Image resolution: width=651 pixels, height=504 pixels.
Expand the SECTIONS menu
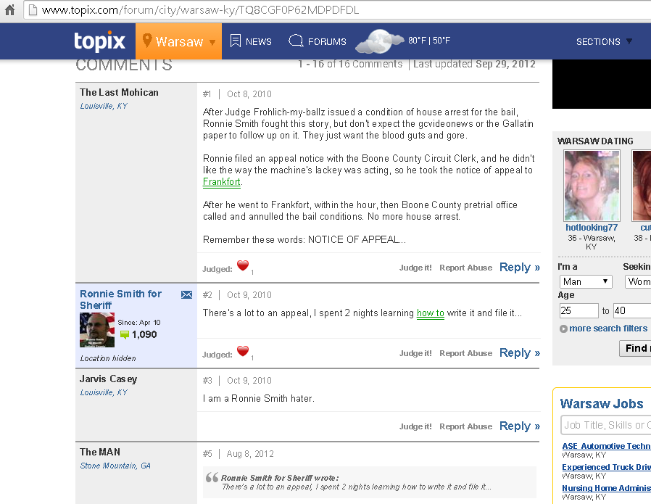(x=604, y=41)
